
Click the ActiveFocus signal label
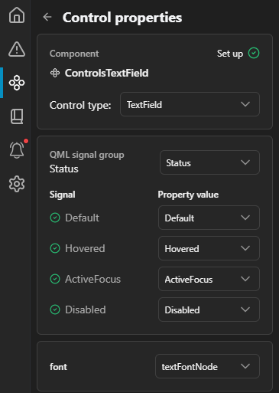click(92, 279)
